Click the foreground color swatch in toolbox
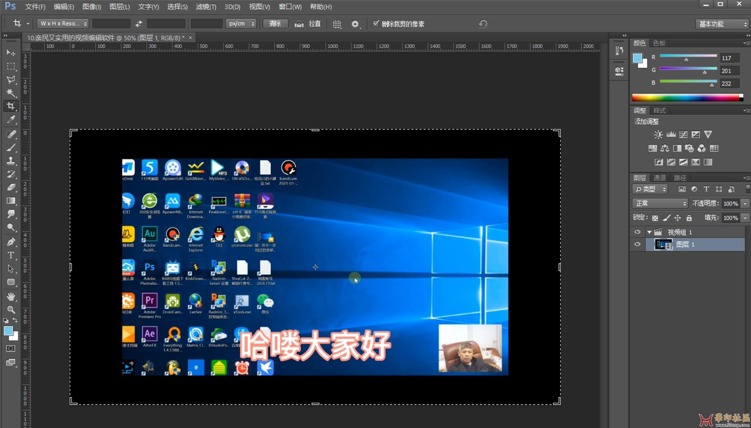The image size is (751, 428). (8, 331)
